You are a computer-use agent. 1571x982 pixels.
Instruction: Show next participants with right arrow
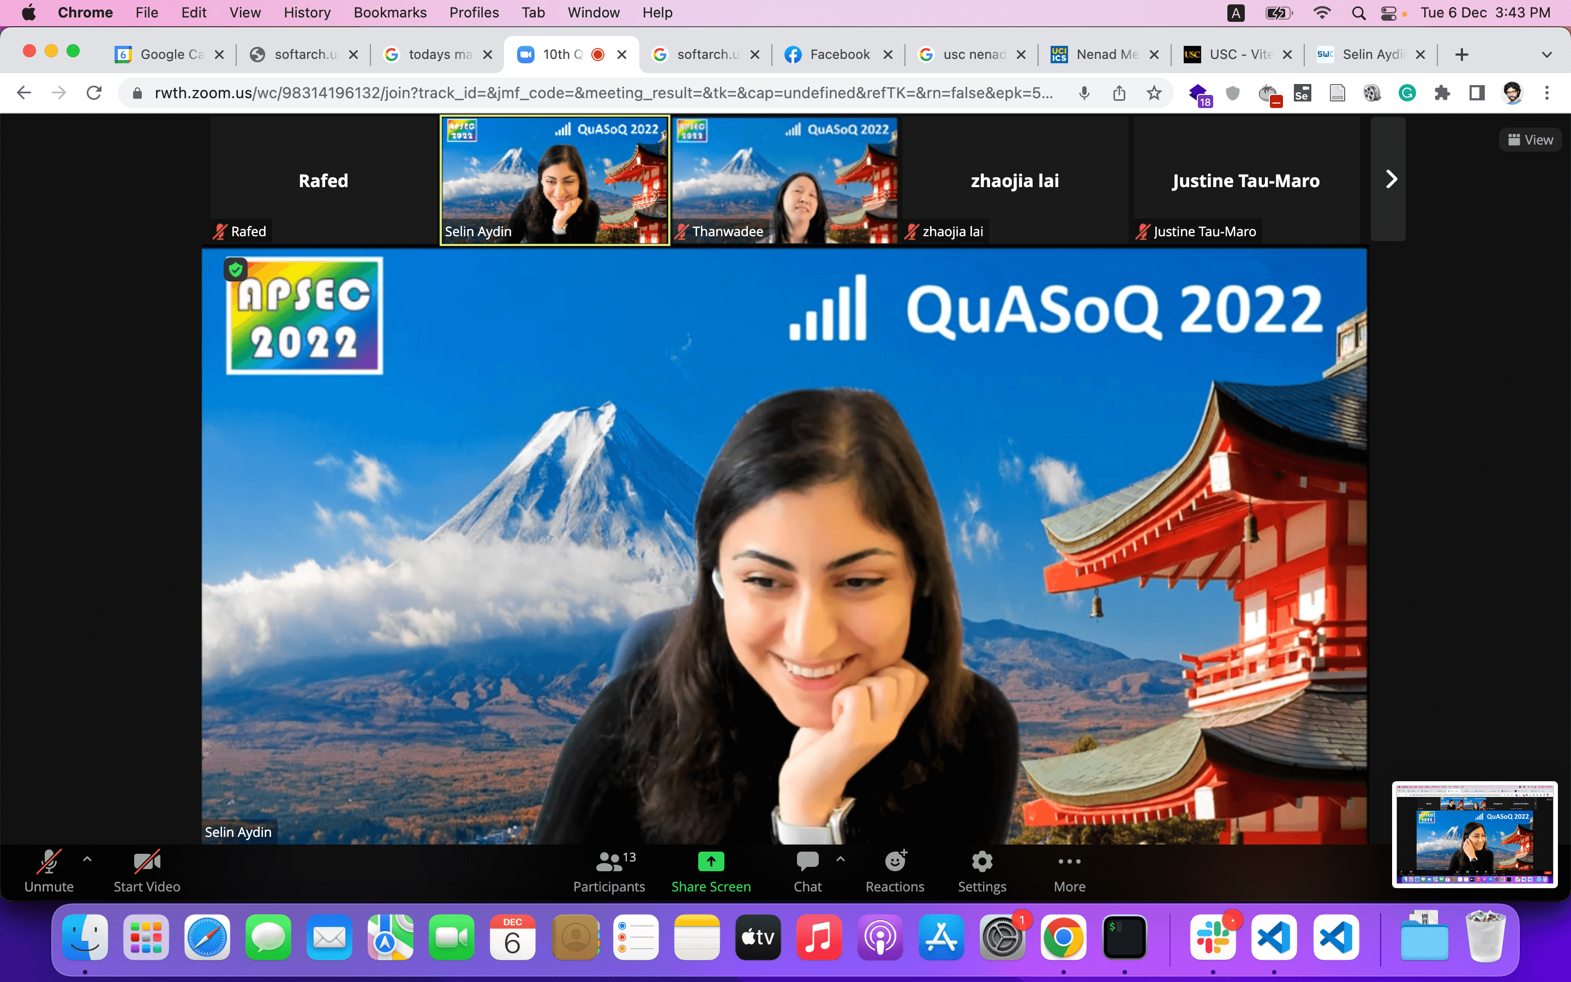pos(1390,179)
